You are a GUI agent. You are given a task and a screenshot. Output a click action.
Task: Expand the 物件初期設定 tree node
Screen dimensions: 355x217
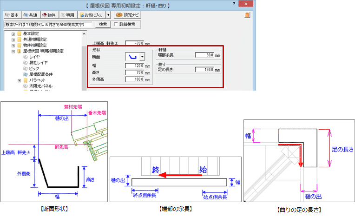click(13, 46)
